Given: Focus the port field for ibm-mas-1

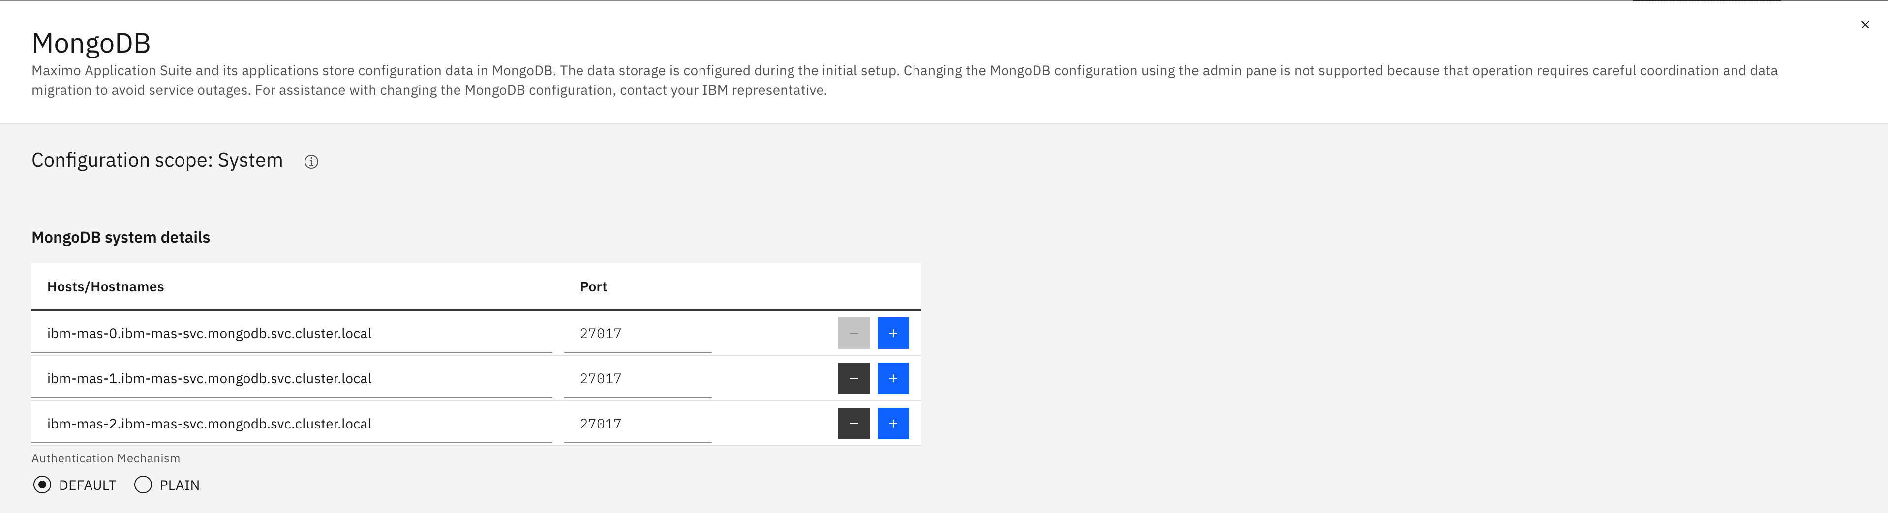Looking at the screenshot, I should click(x=638, y=379).
